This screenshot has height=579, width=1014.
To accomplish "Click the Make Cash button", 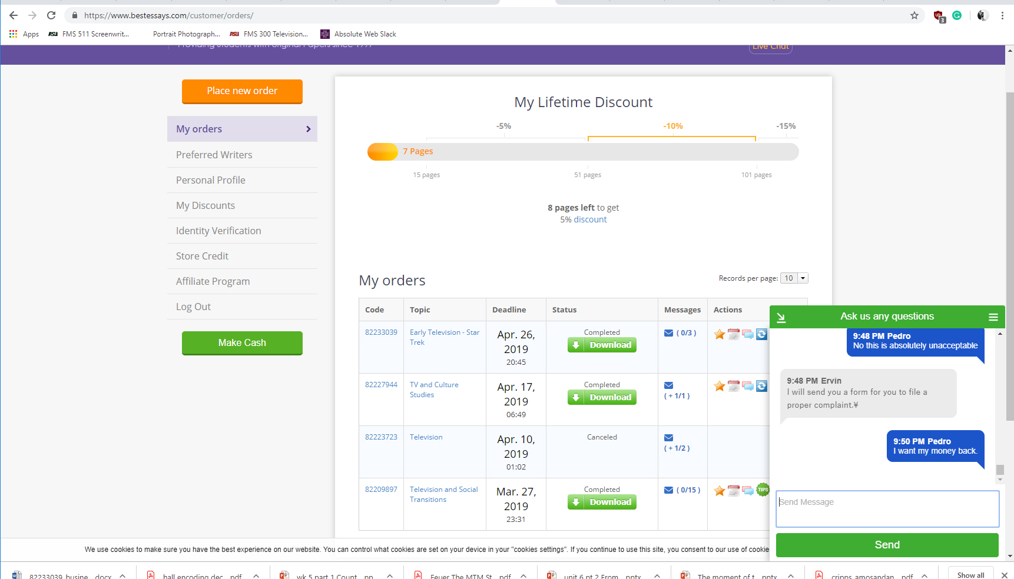I will (x=242, y=343).
